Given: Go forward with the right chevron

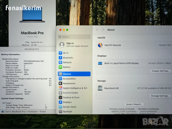Looking at the screenshot, I should click(103, 30).
